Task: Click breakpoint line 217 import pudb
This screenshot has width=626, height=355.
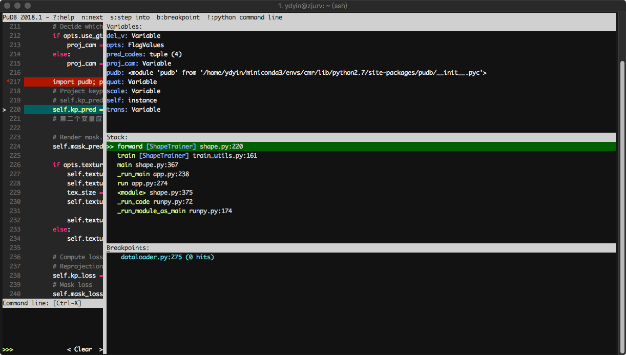Action: tap(64, 82)
